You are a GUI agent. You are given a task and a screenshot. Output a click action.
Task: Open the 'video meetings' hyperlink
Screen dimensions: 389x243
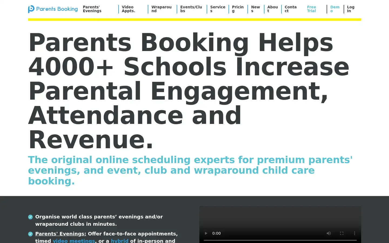[x=74, y=241]
